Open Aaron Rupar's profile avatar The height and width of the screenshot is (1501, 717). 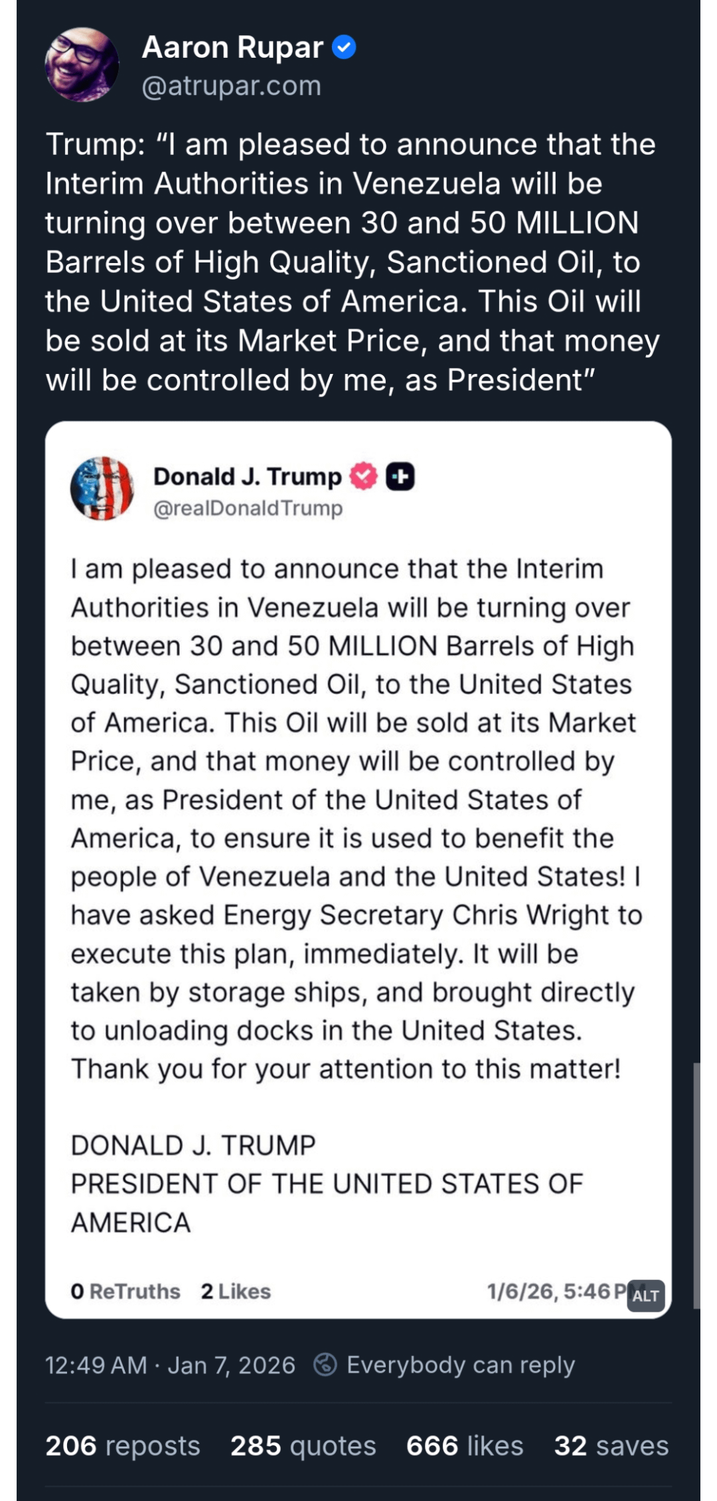coord(82,65)
